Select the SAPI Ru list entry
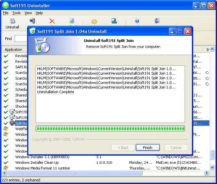The height and width of the screenshot is (184, 217). click(21, 67)
